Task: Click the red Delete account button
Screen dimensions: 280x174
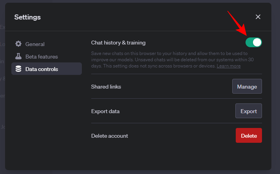Action: (249, 136)
